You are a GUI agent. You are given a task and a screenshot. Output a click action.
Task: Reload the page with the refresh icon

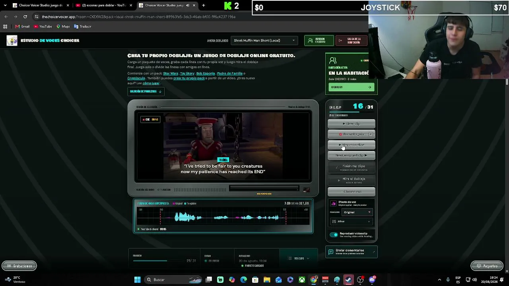[25, 17]
